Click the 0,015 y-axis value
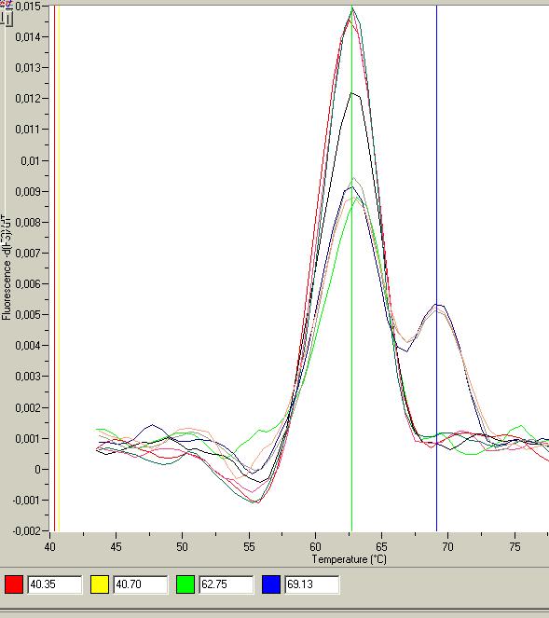The image size is (549, 618). click(28, 6)
